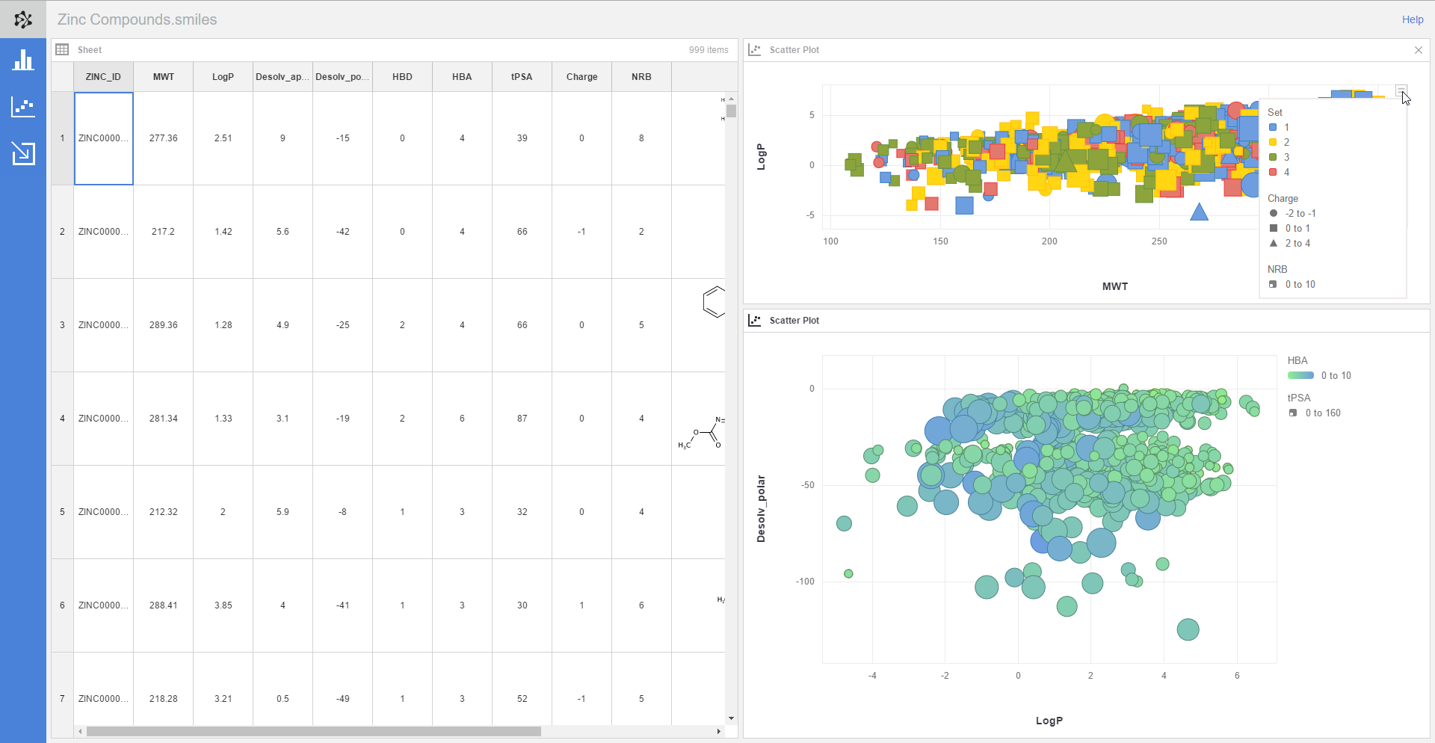Click the top Scatter Plot panel icon
The image size is (1435, 743).
pos(755,50)
